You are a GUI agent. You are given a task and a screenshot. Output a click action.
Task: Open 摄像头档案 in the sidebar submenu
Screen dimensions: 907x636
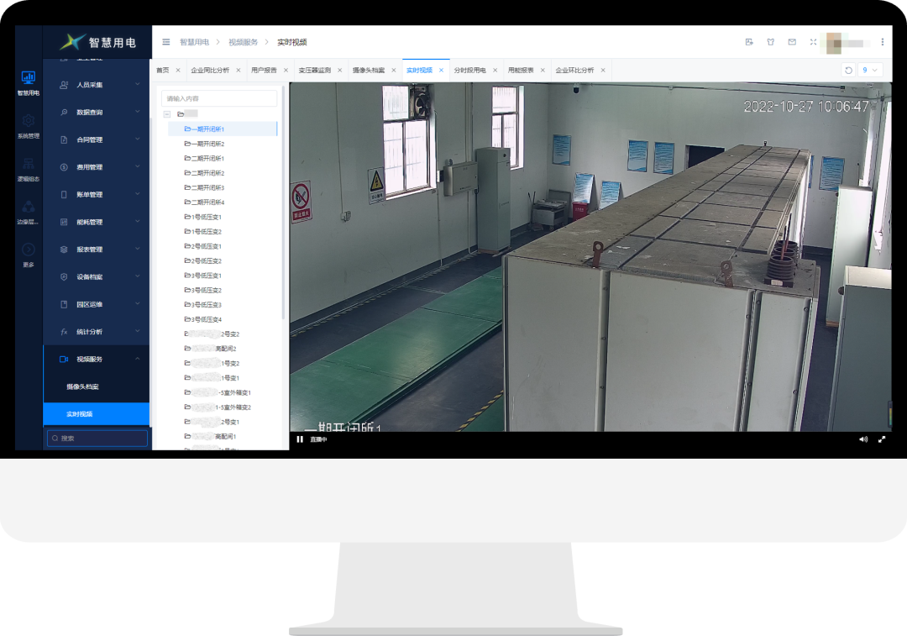83,386
